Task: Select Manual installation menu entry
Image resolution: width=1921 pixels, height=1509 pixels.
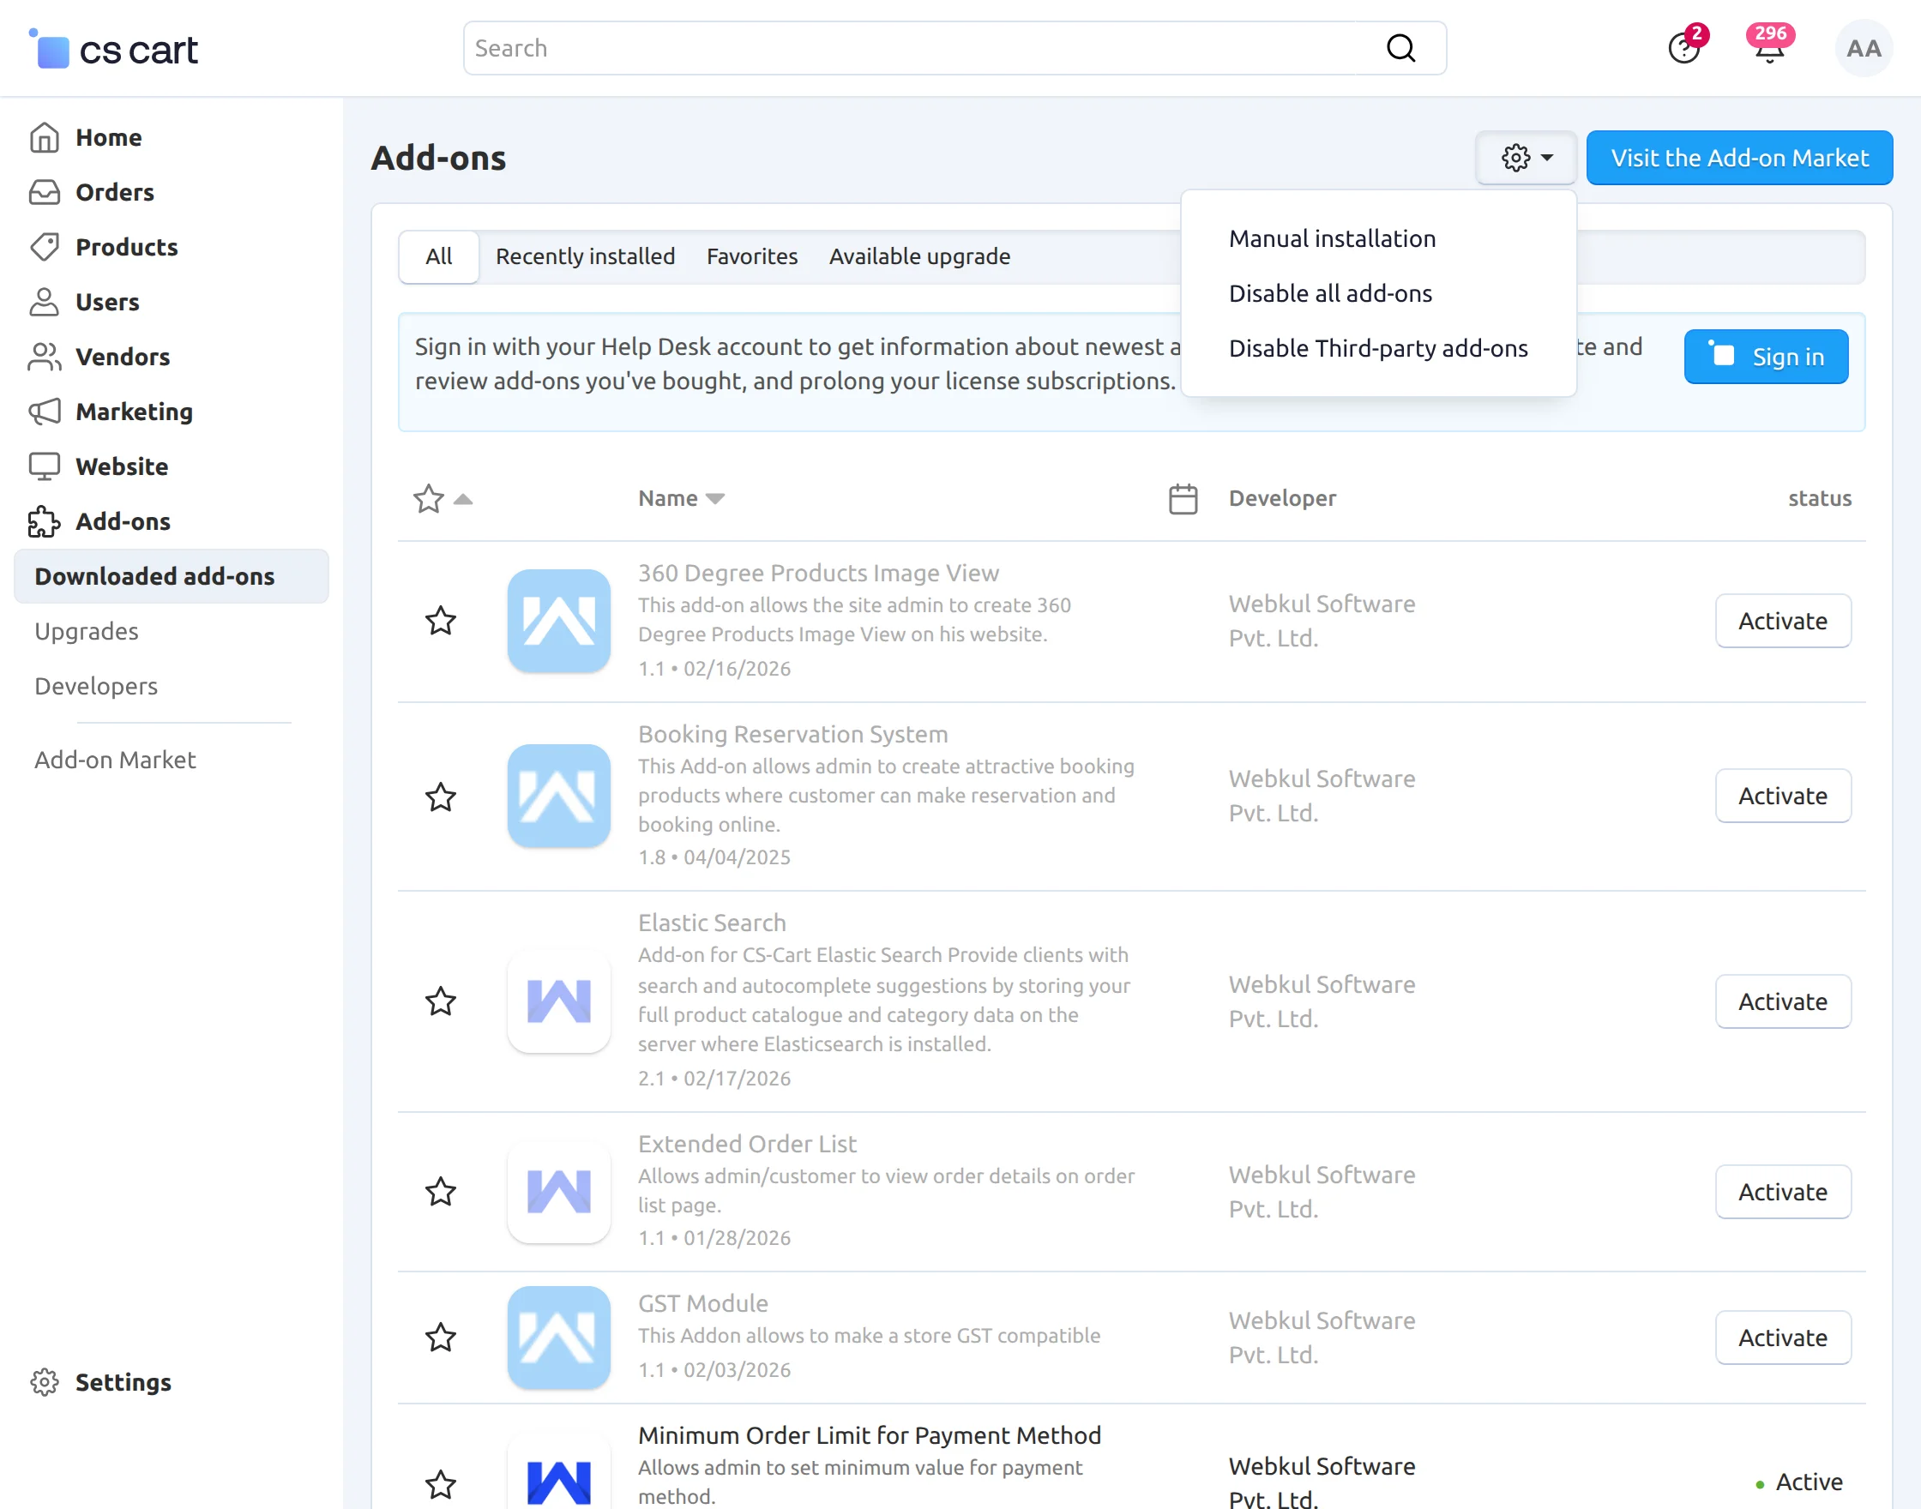Action: click(1332, 238)
